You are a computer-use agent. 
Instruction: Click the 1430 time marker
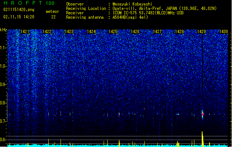(x=224, y=32)
